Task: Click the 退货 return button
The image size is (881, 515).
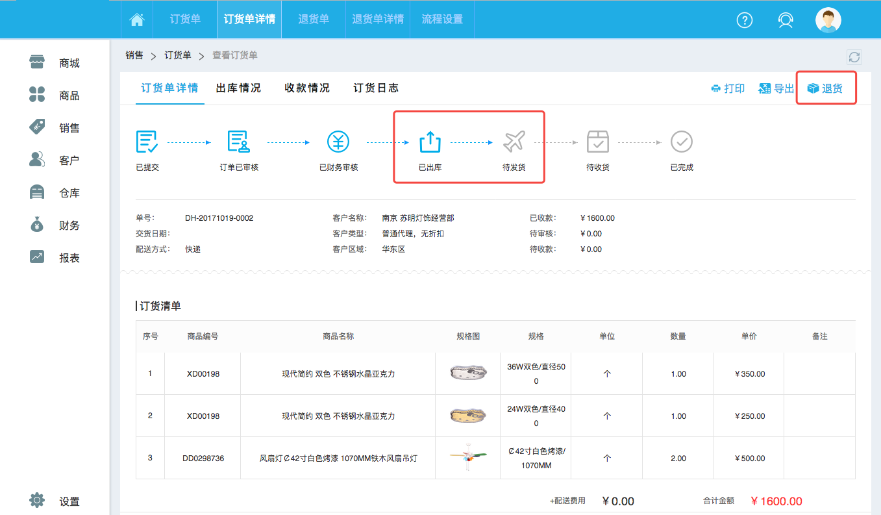Action: tap(825, 88)
